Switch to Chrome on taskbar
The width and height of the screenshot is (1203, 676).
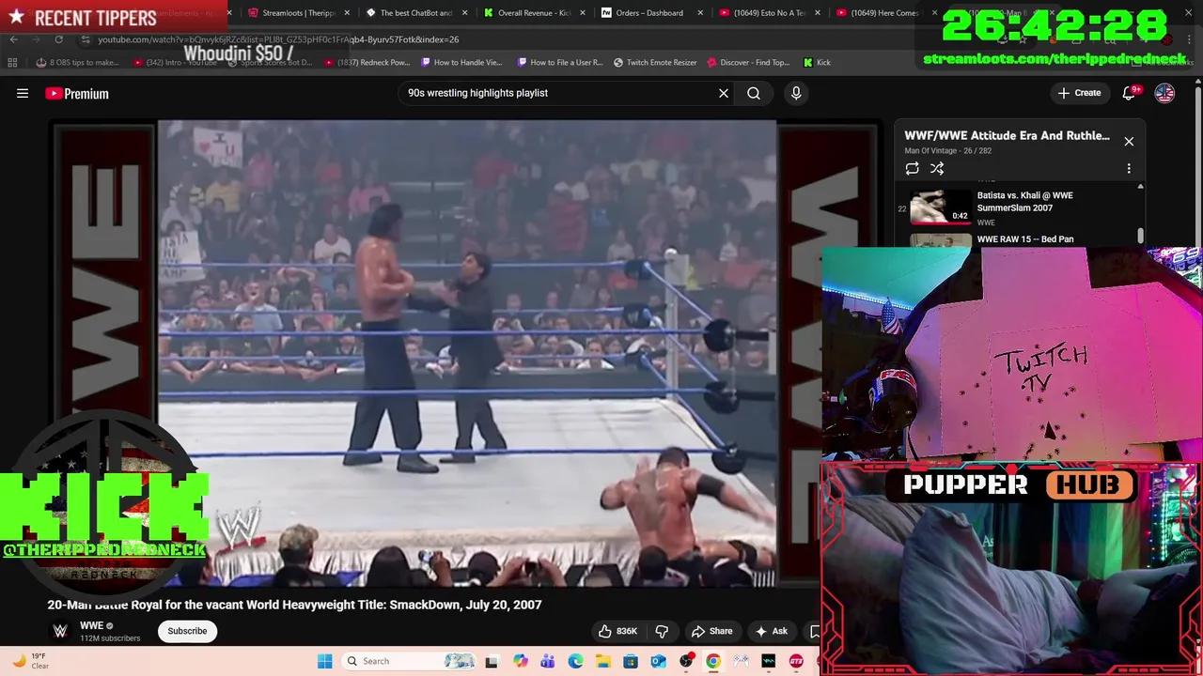(713, 661)
